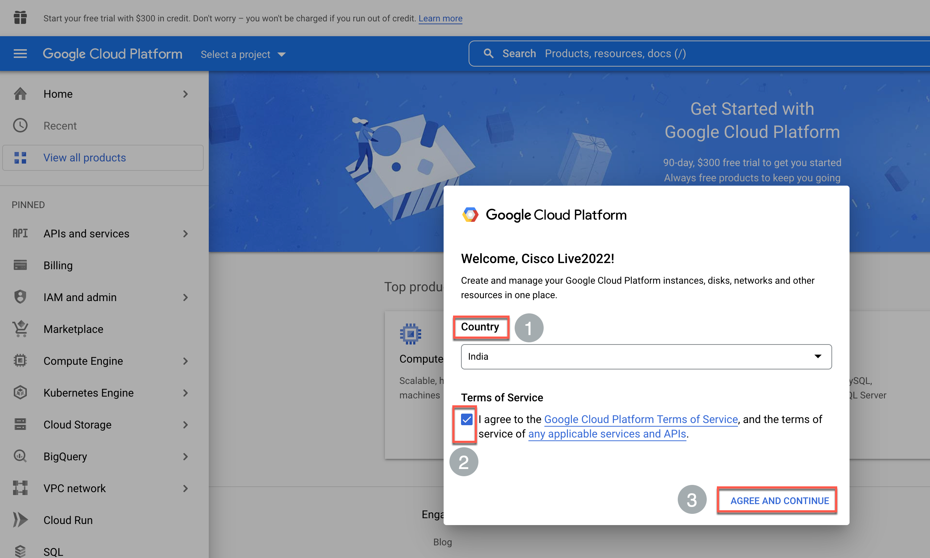Open the hamburger navigation menu
Screen dimensions: 930x558
click(x=20, y=54)
